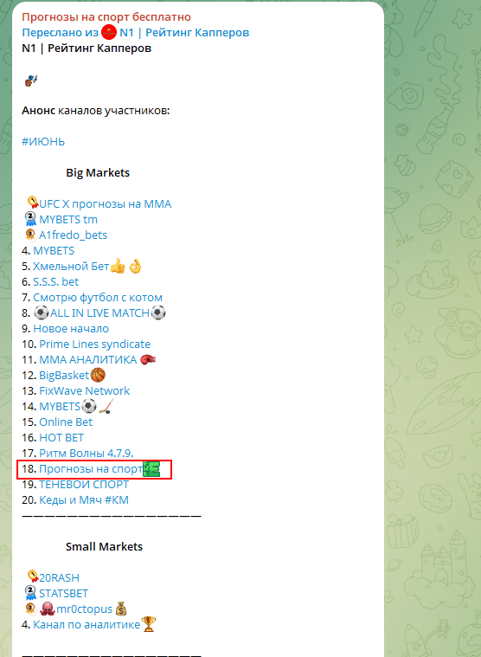This screenshot has width=481, height=657.
Task: Click the #ИЮНЬ hashtag
Action: coord(43,142)
